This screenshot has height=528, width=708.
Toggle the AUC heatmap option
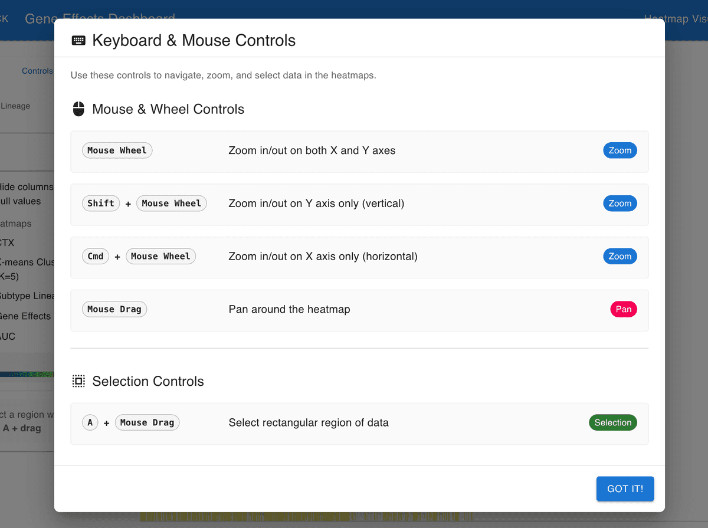coord(8,336)
